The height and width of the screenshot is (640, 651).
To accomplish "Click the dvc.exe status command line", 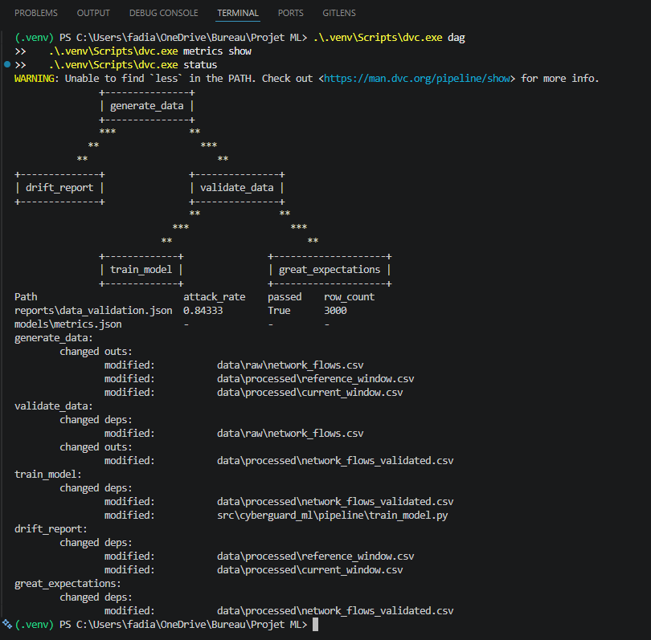I will [x=133, y=65].
